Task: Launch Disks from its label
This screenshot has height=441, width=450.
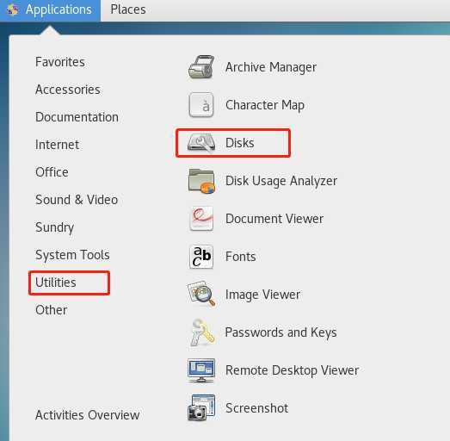Action: [240, 143]
